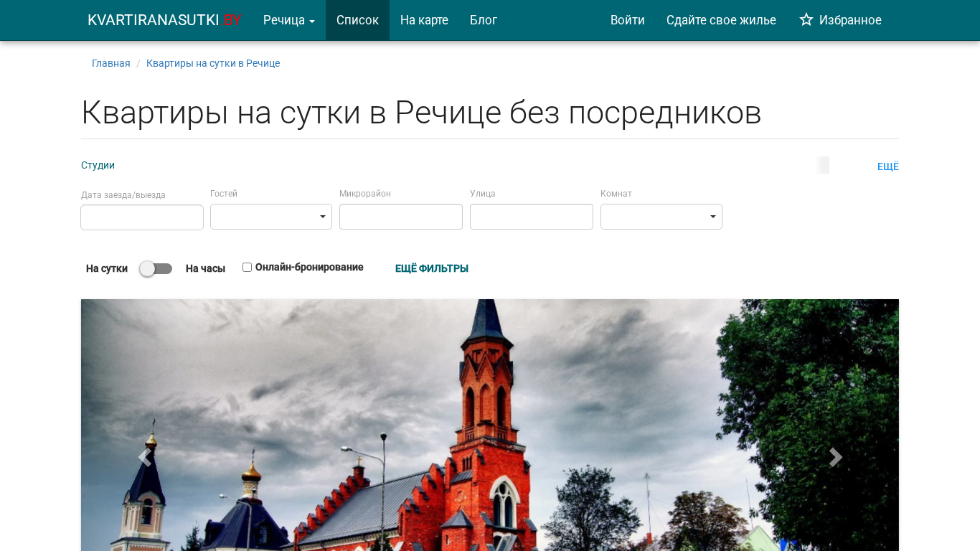Go to Главная breadcrumb link
This screenshot has height=551, width=980.
coord(111,63)
